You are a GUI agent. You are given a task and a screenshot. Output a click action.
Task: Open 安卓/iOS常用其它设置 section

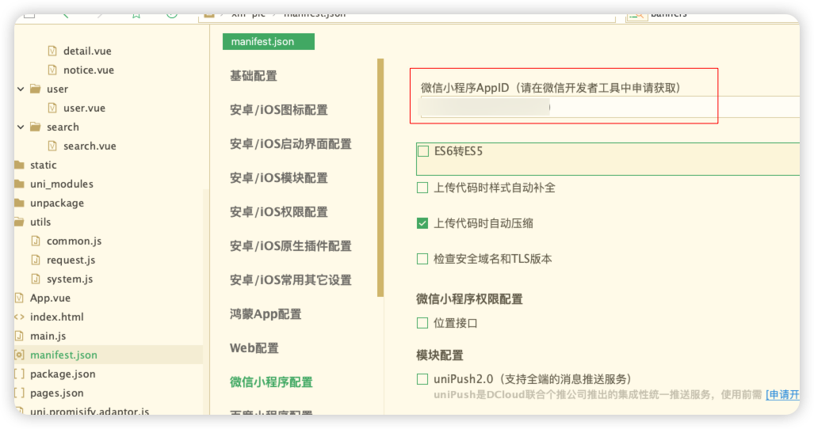tap(291, 279)
